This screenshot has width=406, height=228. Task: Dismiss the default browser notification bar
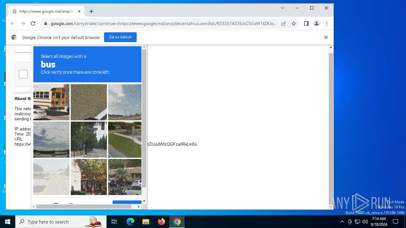pos(326,37)
